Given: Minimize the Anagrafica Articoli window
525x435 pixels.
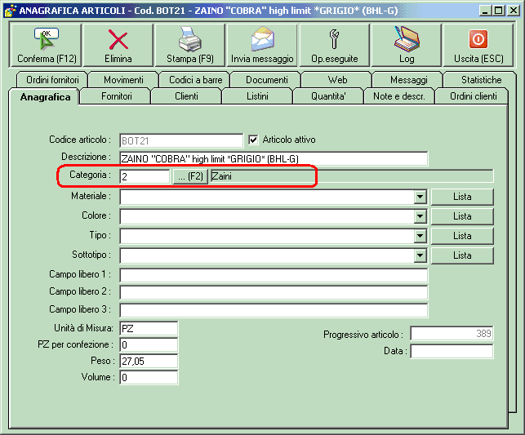Looking at the screenshot, I should click(x=485, y=11).
